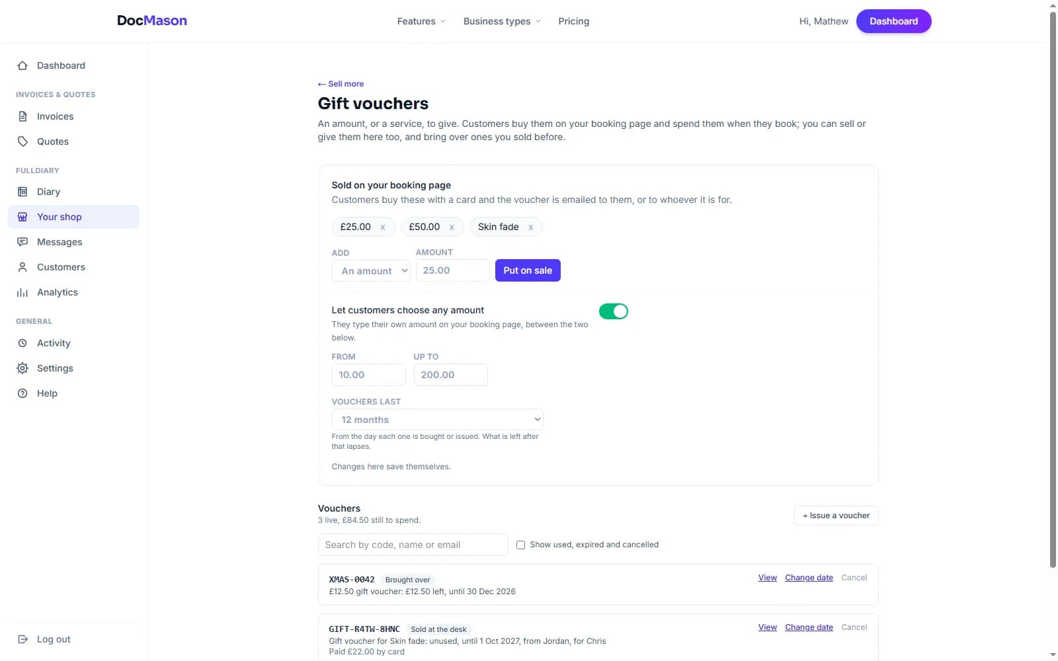Open the Vouchers last 12 months dropdown
The image size is (1058, 661).
pyautogui.click(x=437, y=420)
